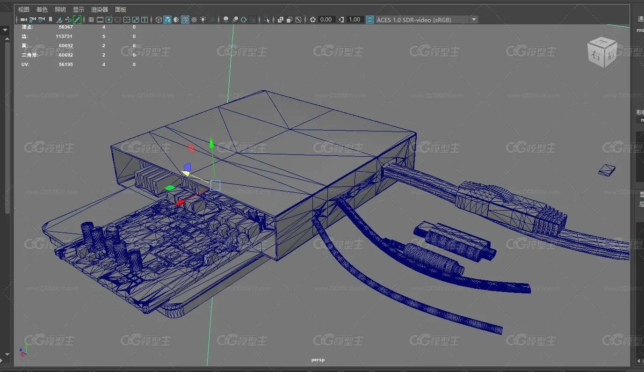The width and height of the screenshot is (644, 372).
Task: Click the left sidebar vertical scrollbar
Action: click(x=7, y=129)
